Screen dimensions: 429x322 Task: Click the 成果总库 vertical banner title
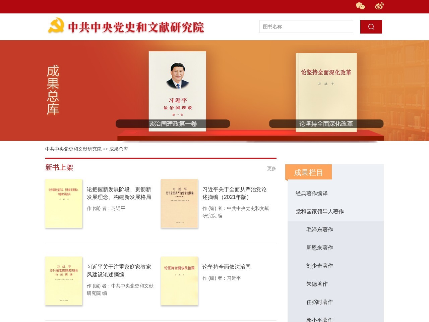click(53, 90)
